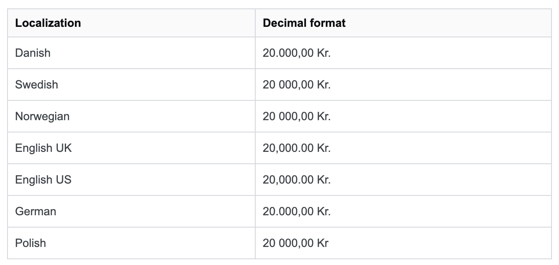Click the Kr suffix in the Polish row
The width and height of the screenshot is (559, 265).
[x=322, y=243]
